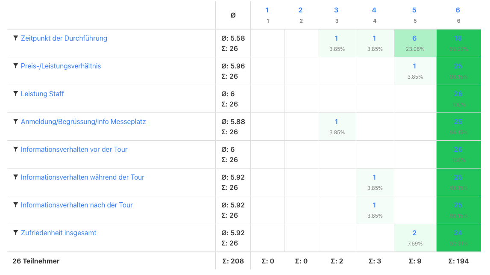Click filter icon for Informationsverhalten vor der Tour
The width and height of the screenshot is (490, 275).
pyautogui.click(x=16, y=150)
